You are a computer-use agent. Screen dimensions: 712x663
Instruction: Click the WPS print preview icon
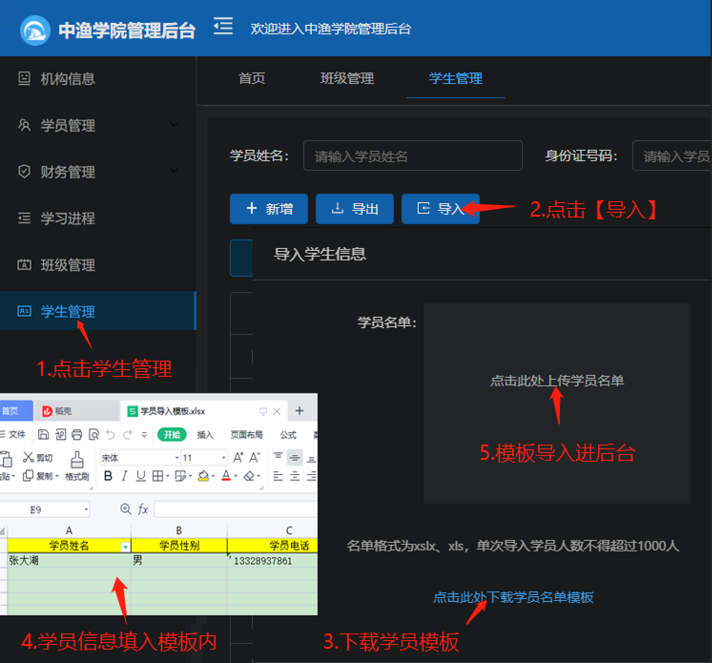[x=94, y=435]
